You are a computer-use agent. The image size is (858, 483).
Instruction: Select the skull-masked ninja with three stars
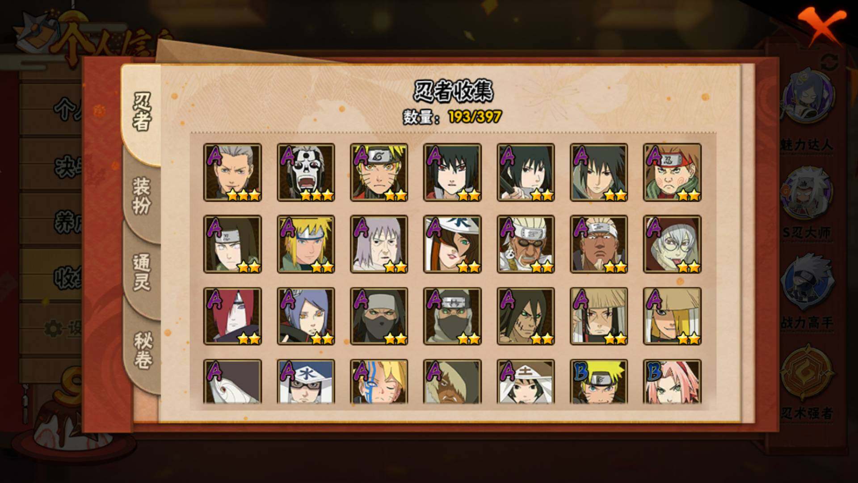pyautogui.click(x=306, y=173)
